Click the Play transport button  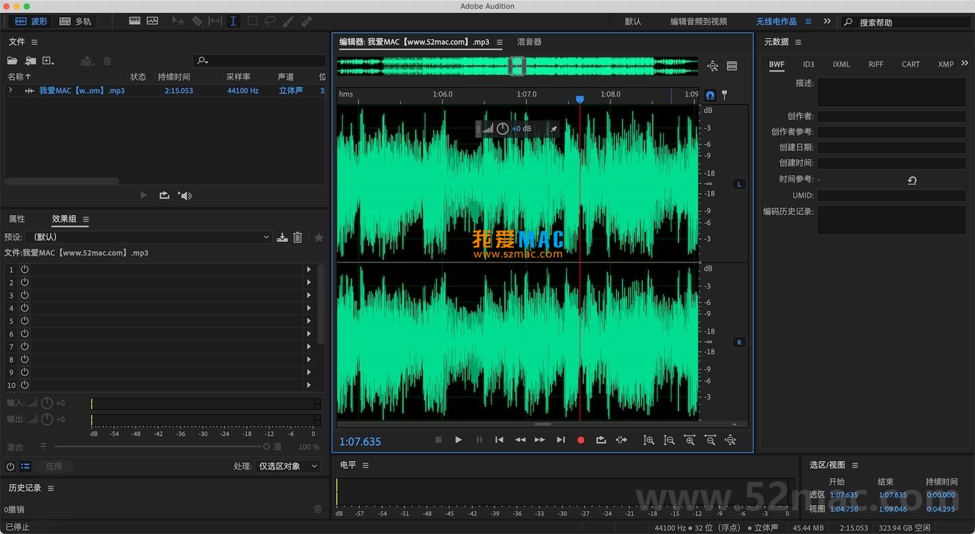pos(458,440)
